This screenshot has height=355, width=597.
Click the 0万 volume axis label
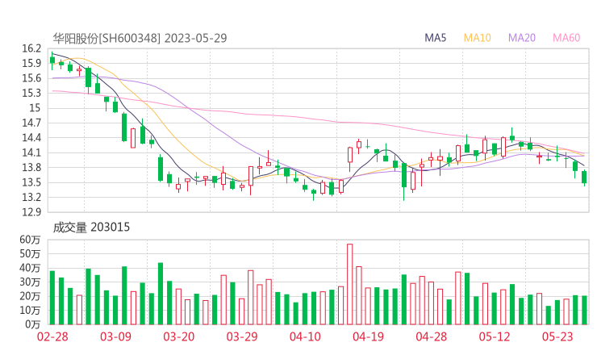tap(33, 324)
